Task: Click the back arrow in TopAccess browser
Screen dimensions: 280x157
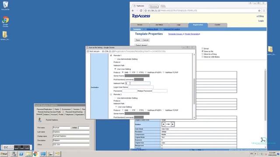Action: pyautogui.click(x=133, y=10)
